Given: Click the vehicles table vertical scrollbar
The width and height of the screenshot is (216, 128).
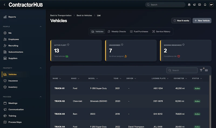Looking at the screenshot, I should (x=210, y=102).
